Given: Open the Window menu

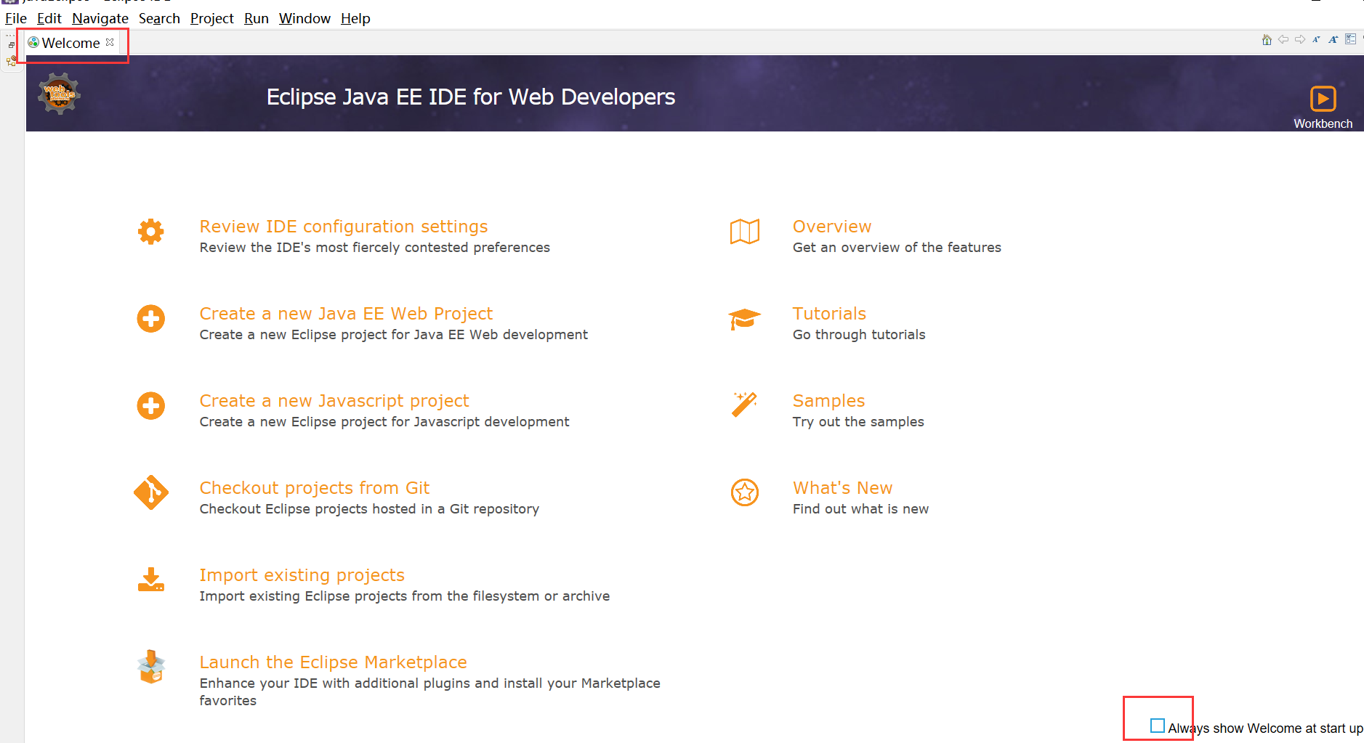Looking at the screenshot, I should (x=304, y=18).
